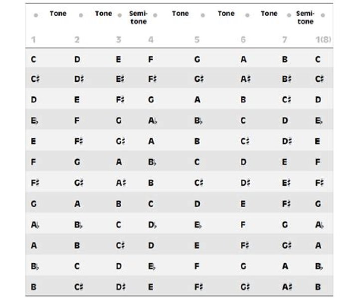Viewport: 359px width, 298px height.
Task: Select 'D♭' fourth degree in the A♭ row
Action: (x=153, y=225)
